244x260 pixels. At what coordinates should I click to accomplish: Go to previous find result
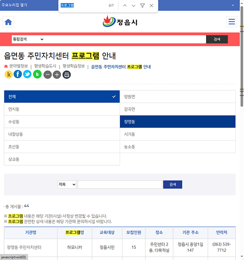[125, 6]
